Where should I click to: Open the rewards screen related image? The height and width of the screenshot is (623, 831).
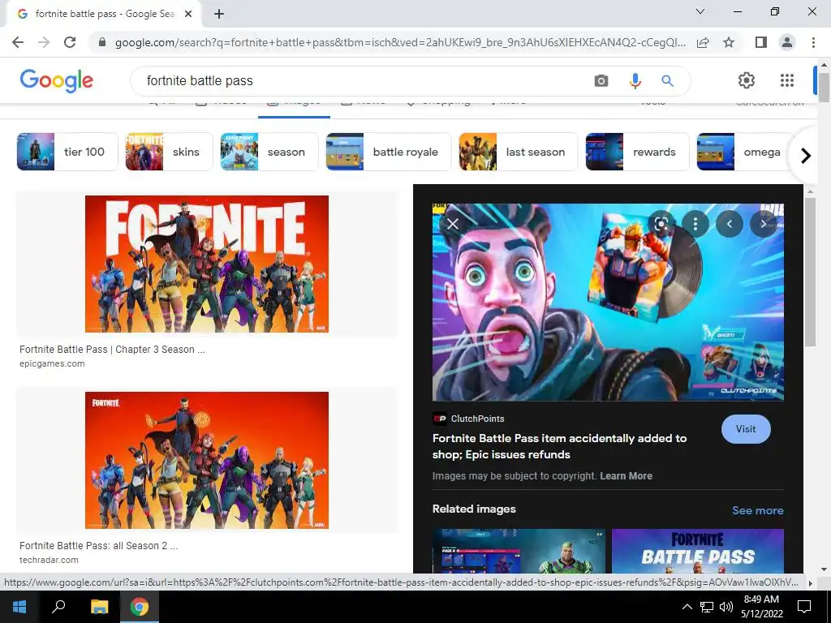pyautogui.click(x=519, y=551)
